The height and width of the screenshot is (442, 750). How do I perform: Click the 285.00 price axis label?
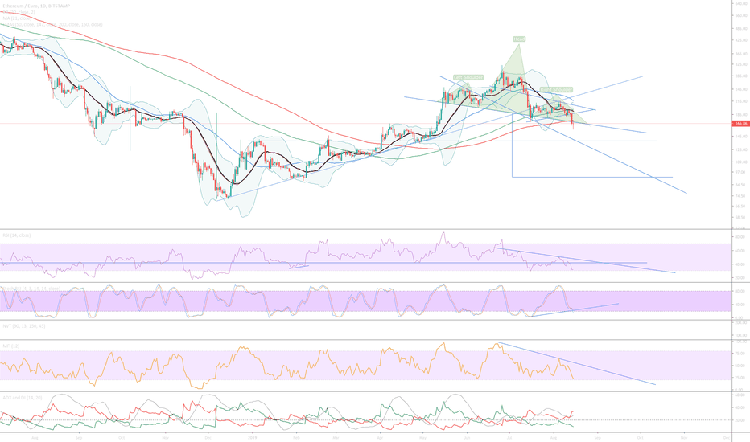[x=741, y=76]
